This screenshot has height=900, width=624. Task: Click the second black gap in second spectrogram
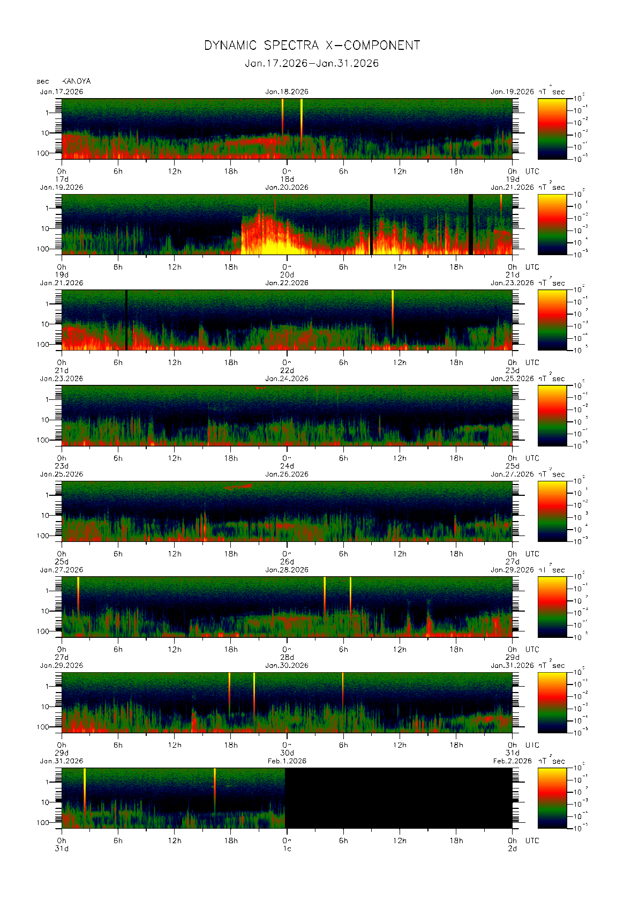(470, 224)
